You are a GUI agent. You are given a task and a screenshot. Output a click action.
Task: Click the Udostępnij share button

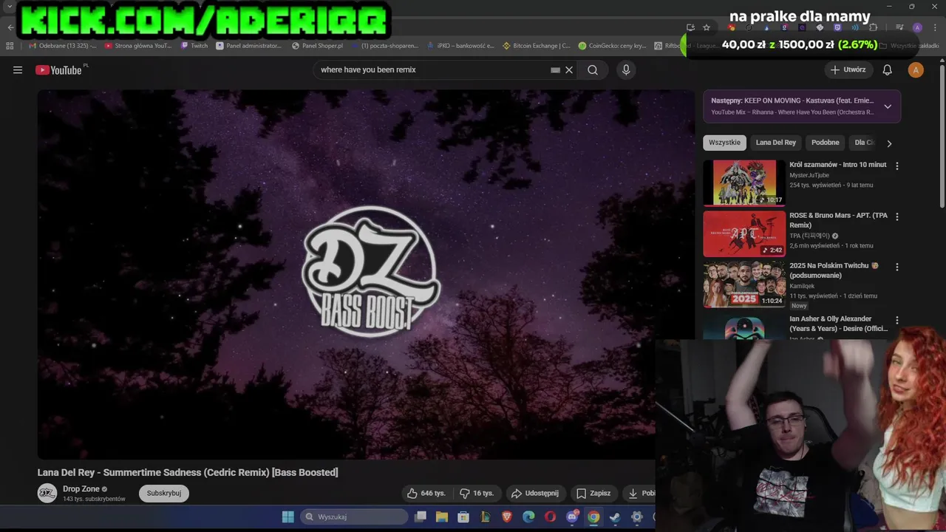pos(535,493)
